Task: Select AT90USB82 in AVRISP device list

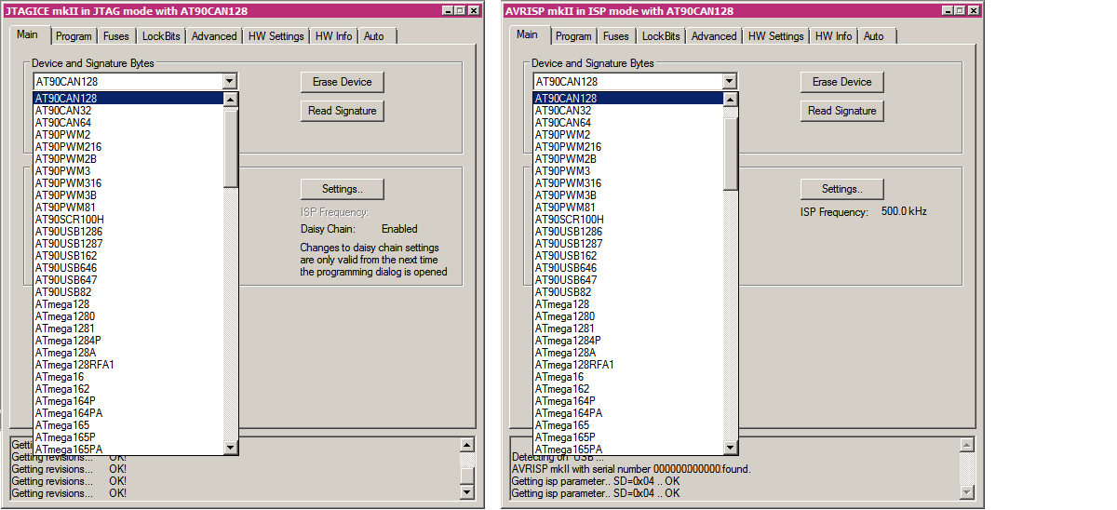Action: click(x=628, y=292)
